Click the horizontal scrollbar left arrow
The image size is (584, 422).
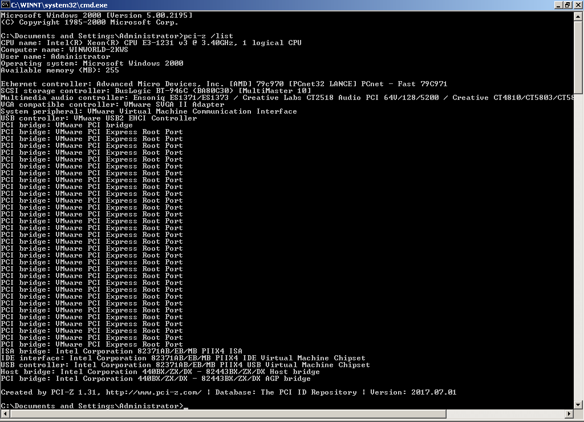click(5, 413)
